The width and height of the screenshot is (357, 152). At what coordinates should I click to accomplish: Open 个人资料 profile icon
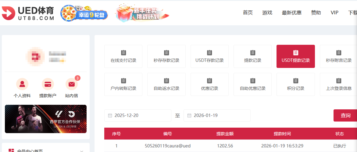tap(22, 84)
